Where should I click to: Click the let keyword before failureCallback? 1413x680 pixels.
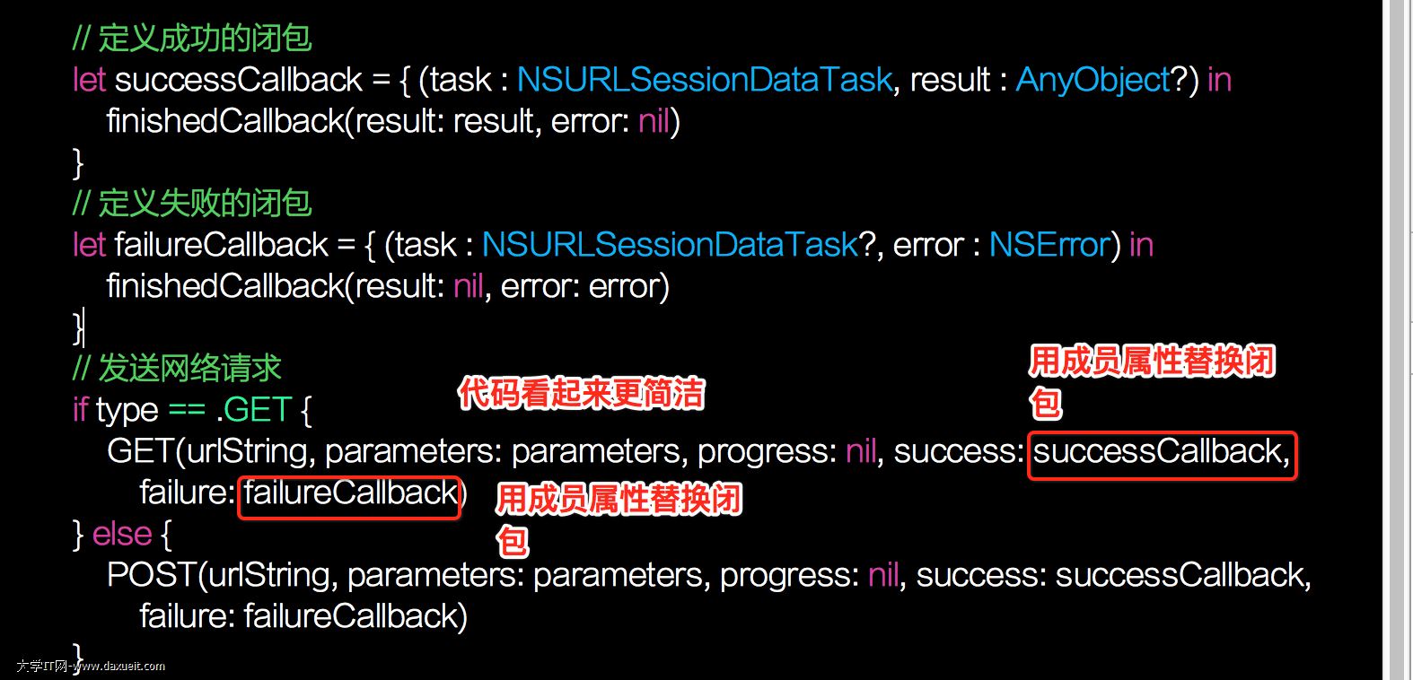tap(89, 245)
